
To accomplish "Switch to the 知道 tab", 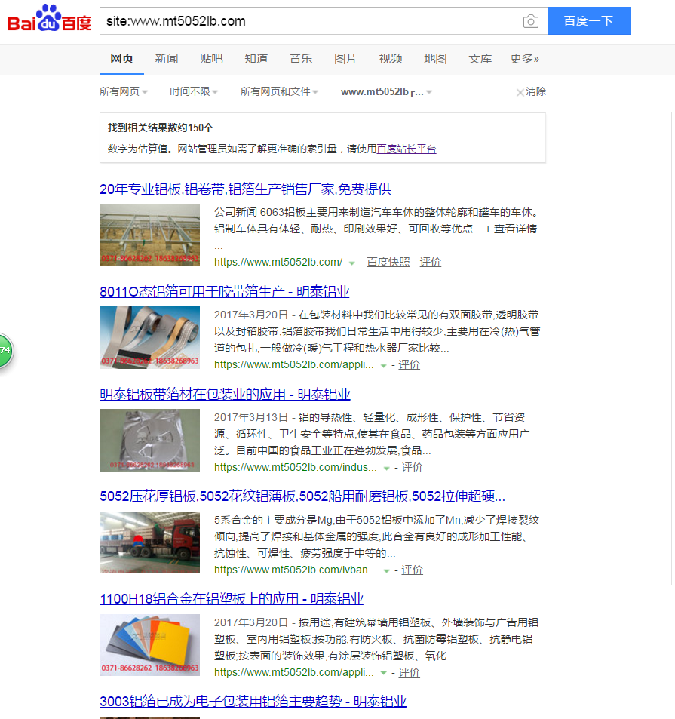I will pyautogui.click(x=256, y=59).
